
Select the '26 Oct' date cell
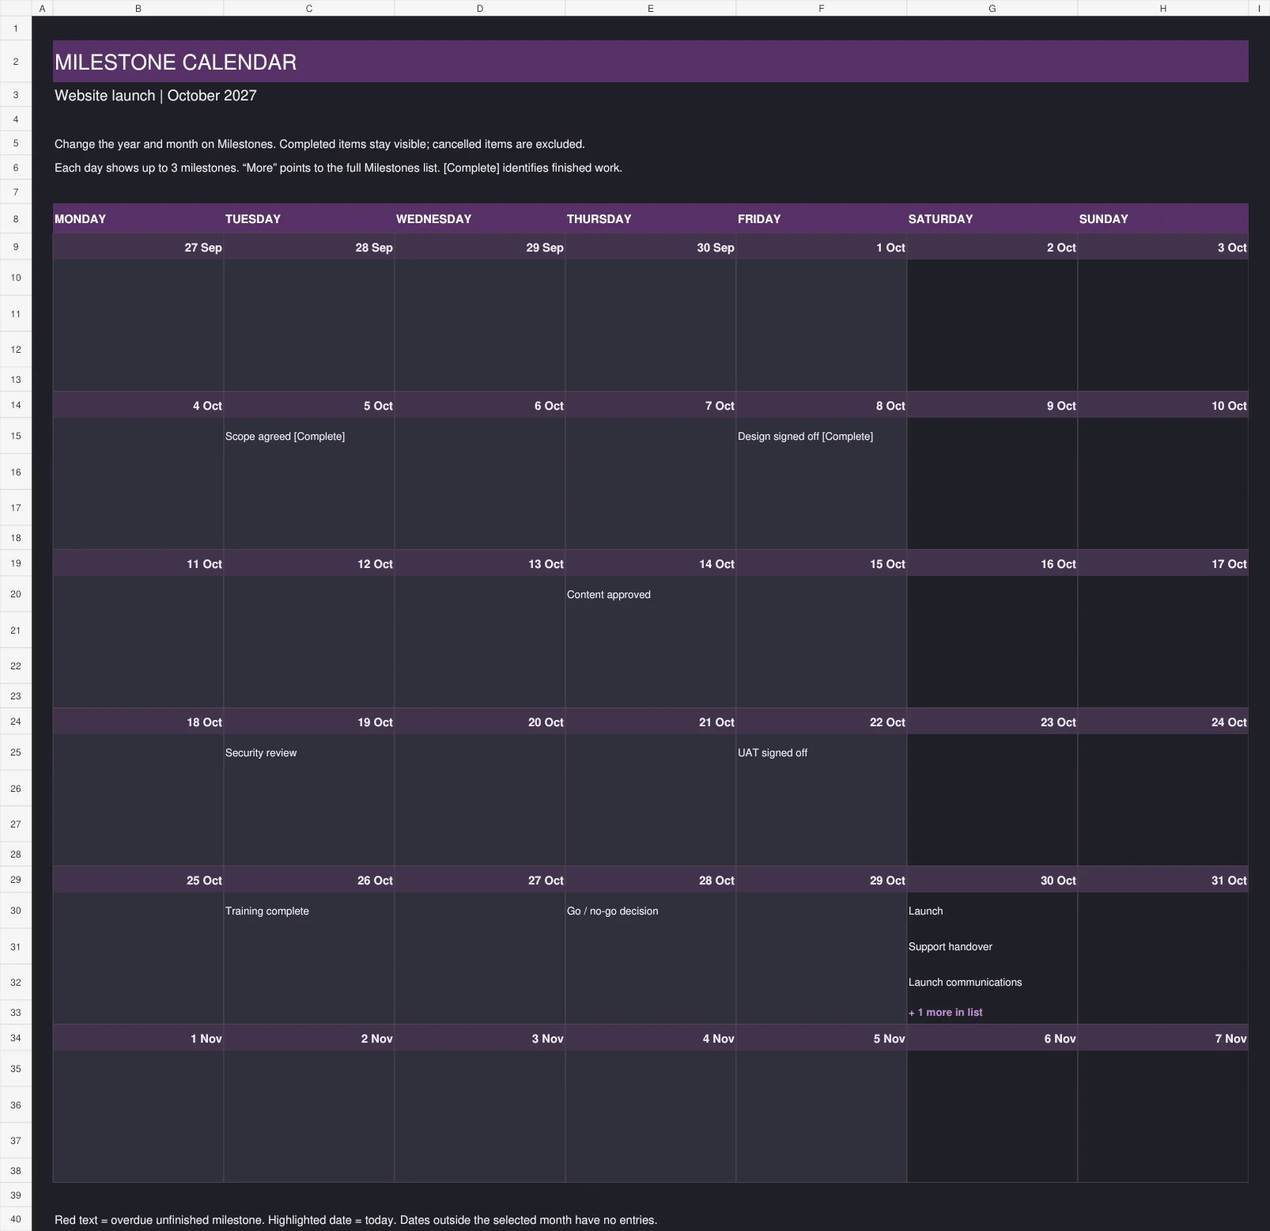coord(309,880)
